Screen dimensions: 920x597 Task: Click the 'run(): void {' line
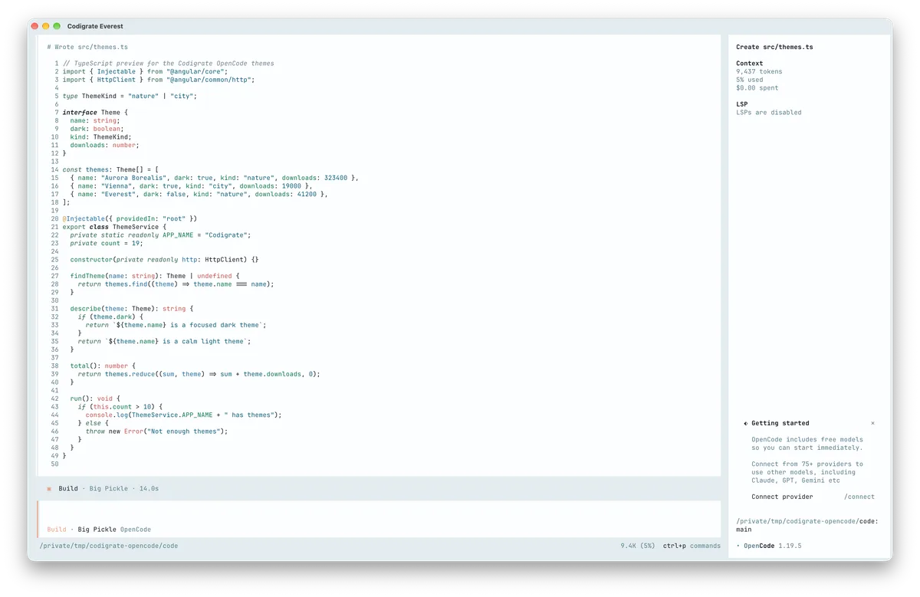coord(95,399)
